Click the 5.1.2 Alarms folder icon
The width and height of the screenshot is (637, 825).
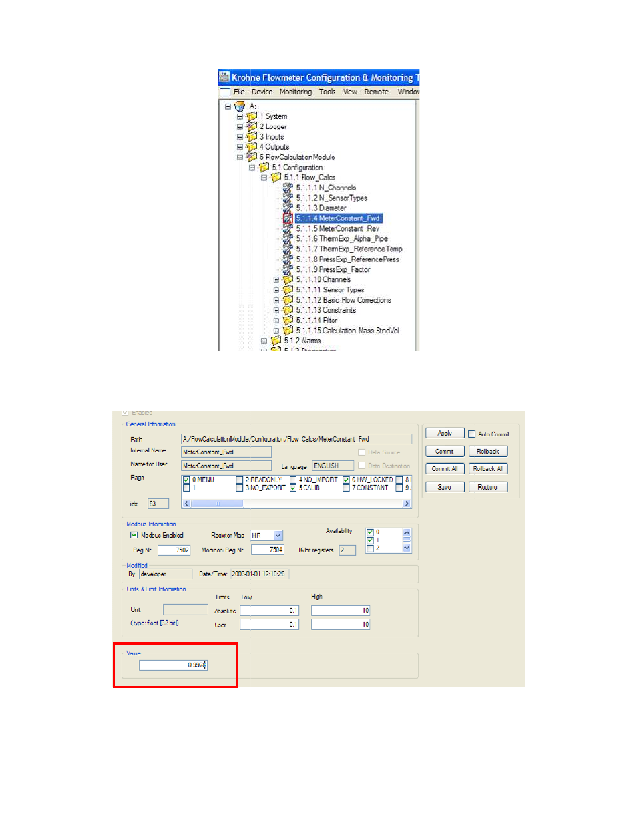276,341
